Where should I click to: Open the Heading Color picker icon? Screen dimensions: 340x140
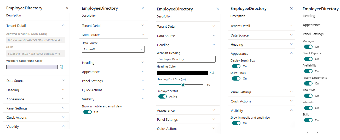point(212,73)
